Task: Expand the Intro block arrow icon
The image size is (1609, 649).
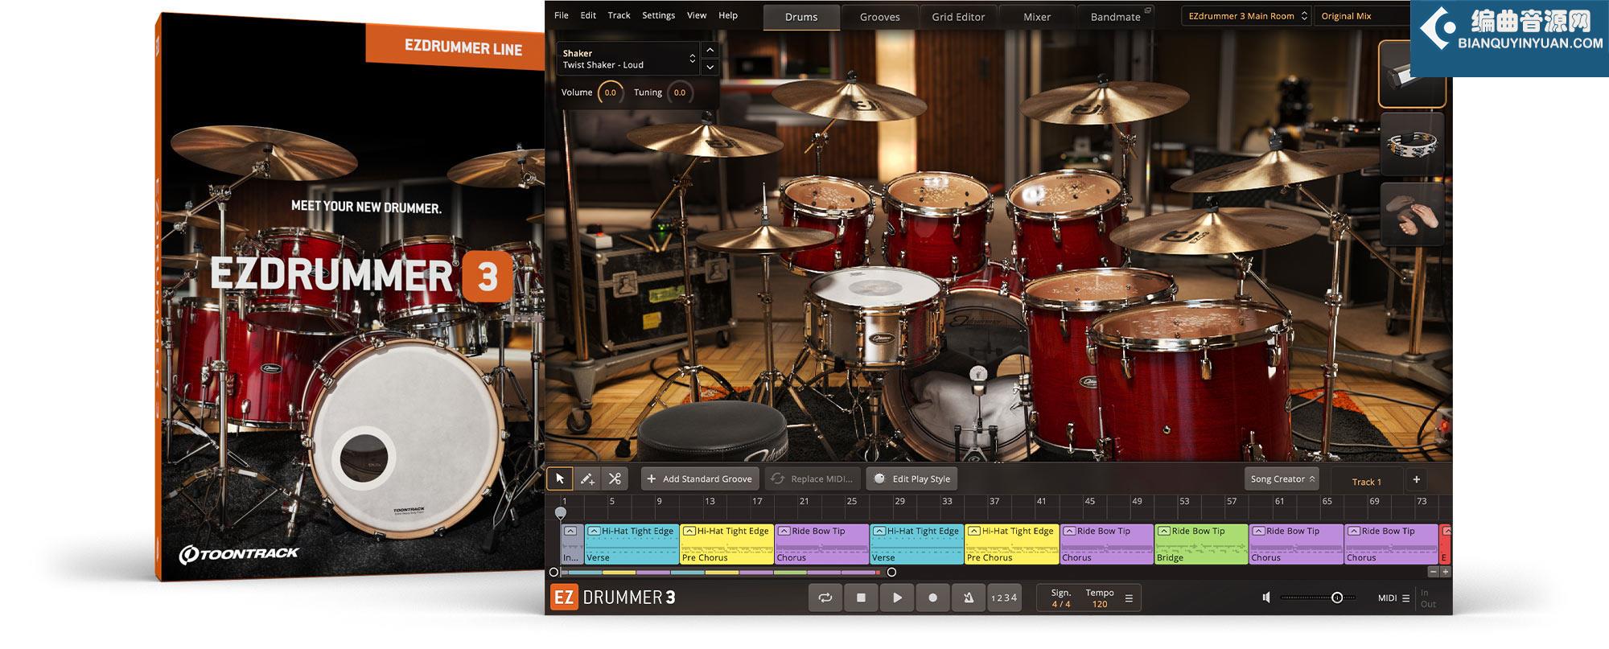Action: (x=570, y=531)
